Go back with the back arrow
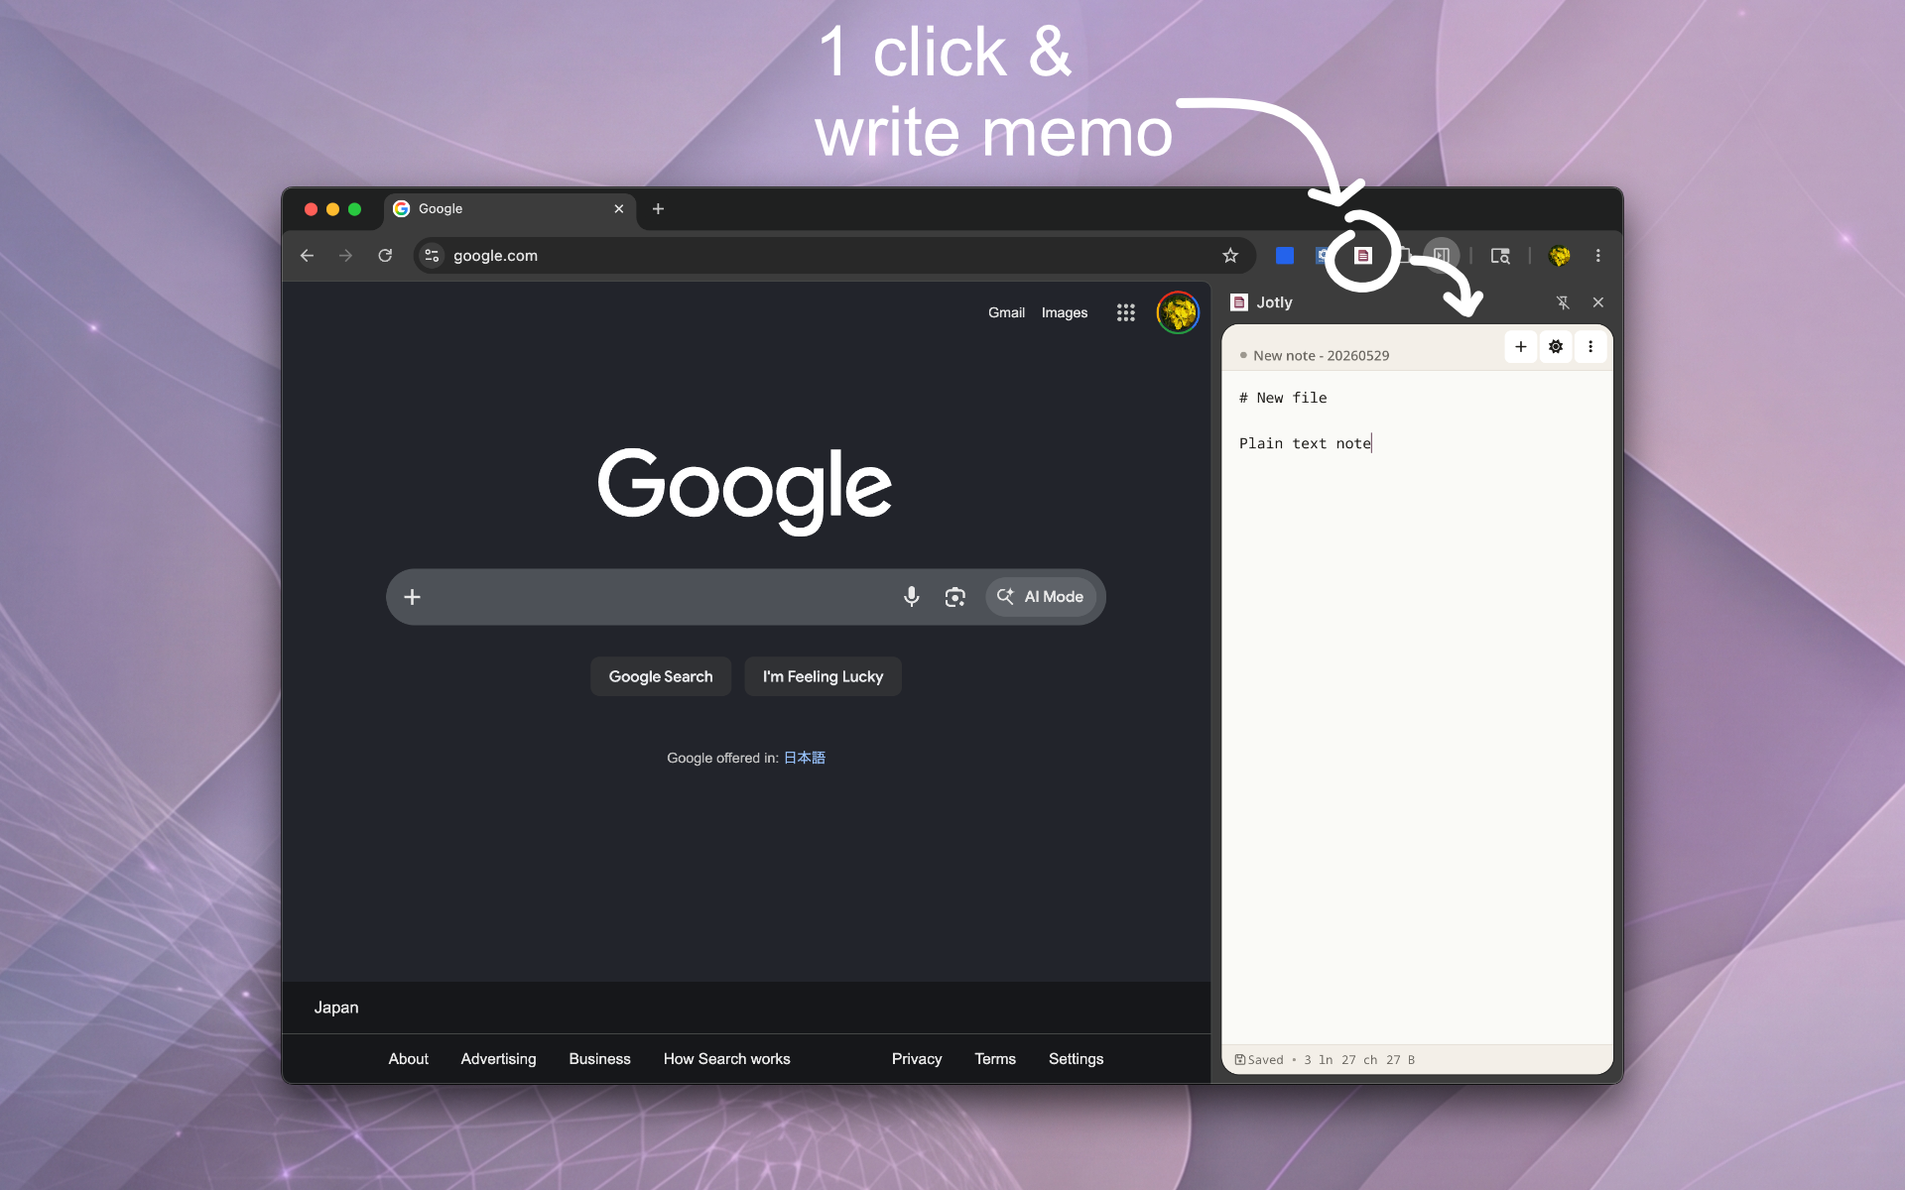1905x1190 pixels. point(307,256)
